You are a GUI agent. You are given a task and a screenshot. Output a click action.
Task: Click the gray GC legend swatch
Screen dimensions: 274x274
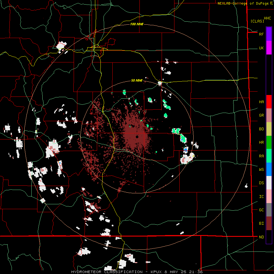tap(269, 210)
